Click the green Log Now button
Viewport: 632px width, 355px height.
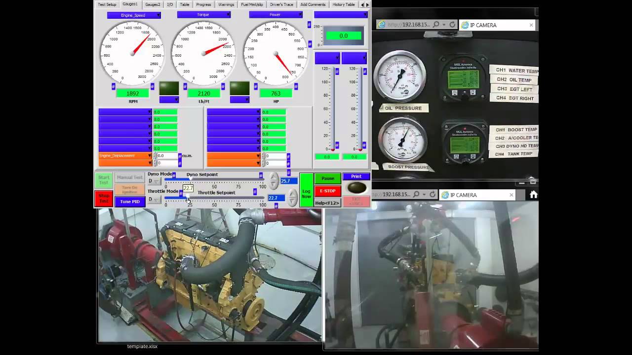coord(307,190)
